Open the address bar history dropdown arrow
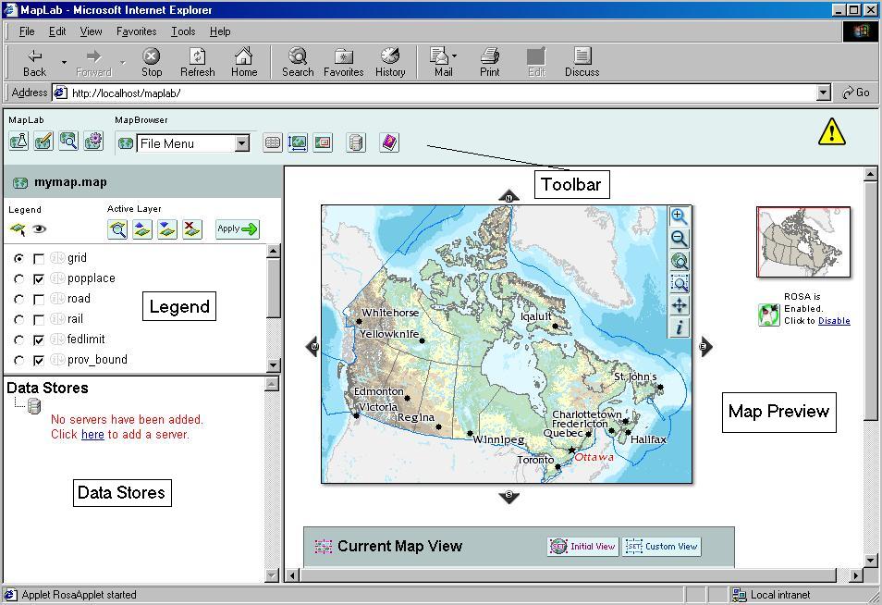This screenshot has height=605, width=882. tap(823, 93)
